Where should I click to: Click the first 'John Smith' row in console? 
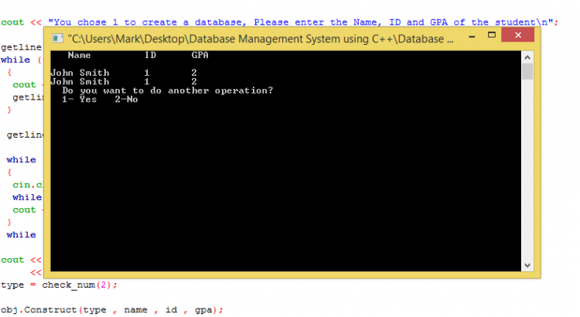pyautogui.click(x=124, y=73)
